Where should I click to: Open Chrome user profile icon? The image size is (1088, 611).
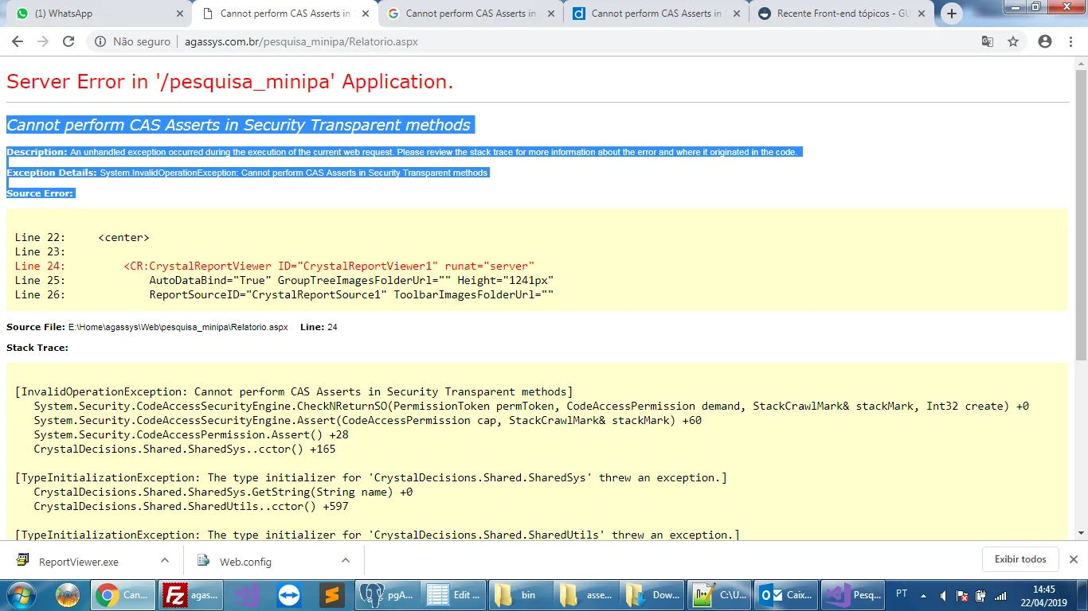(1045, 42)
